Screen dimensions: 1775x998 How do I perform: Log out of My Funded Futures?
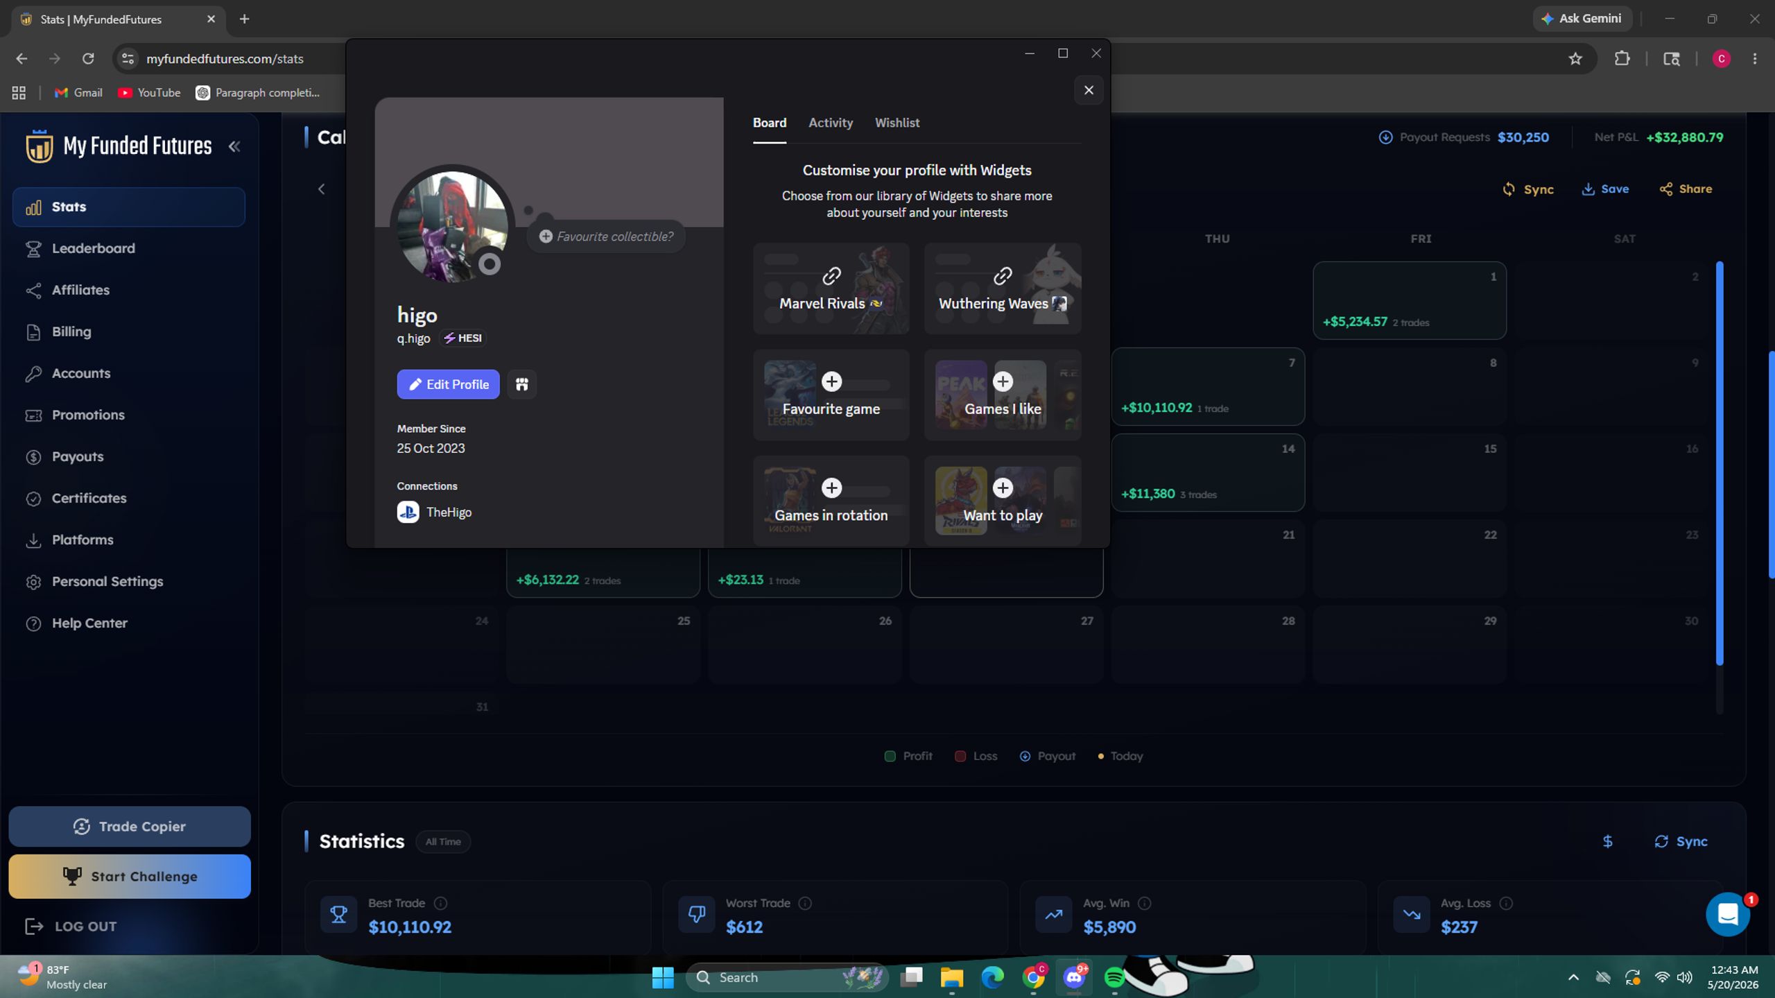tap(71, 926)
